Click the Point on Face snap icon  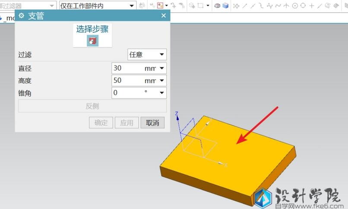tap(328, 6)
